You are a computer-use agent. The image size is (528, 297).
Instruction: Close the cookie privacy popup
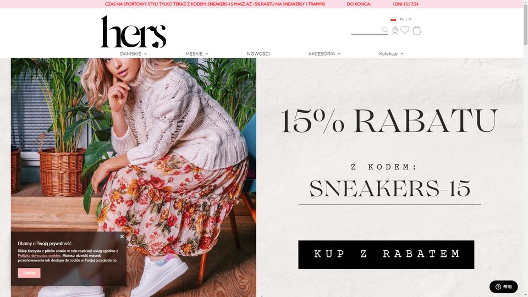click(x=122, y=237)
